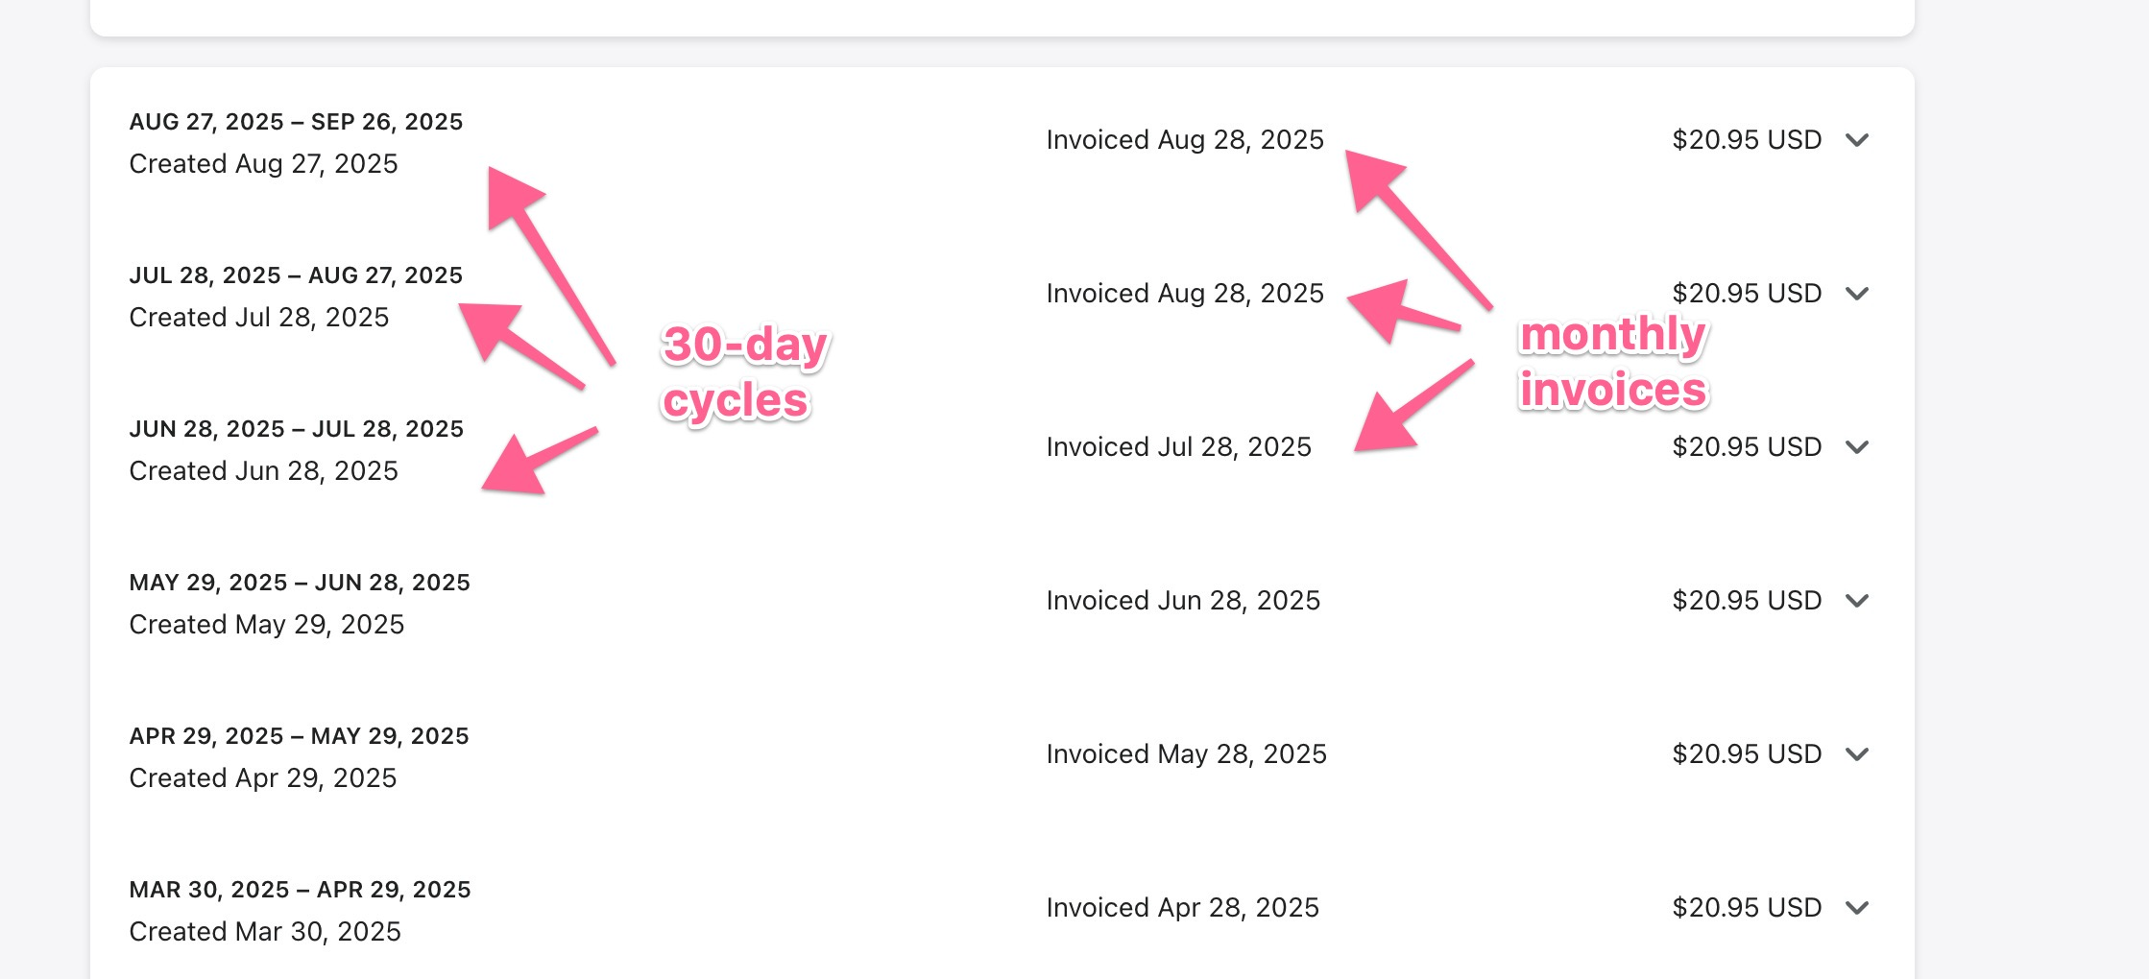Click the JUN 28, 2025 – JUL 28, 2025 period
Image resolution: width=2149 pixels, height=979 pixels.
[296, 429]
